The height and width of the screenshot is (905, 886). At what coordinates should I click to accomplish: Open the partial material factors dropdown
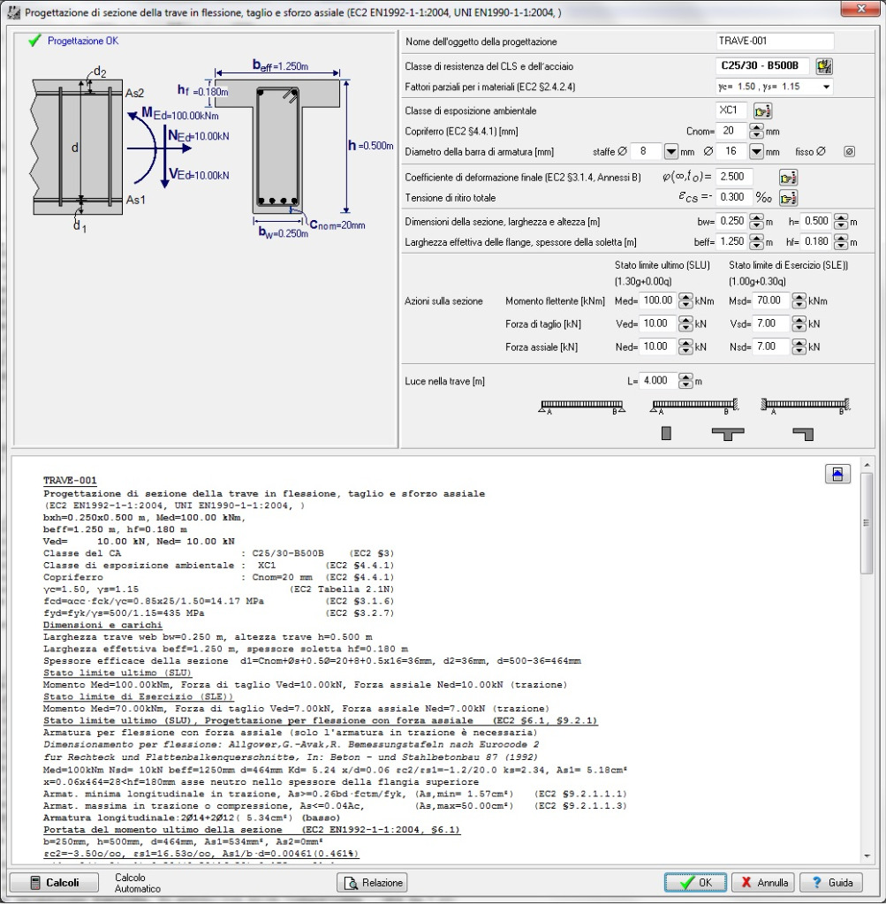[826, 87]
